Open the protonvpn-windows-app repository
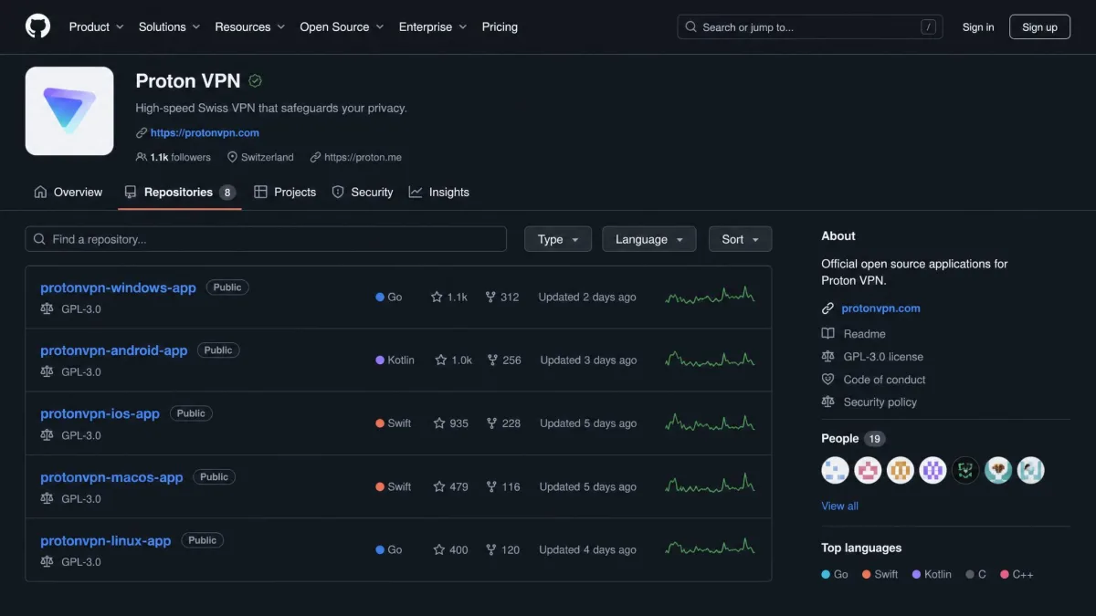This screenshot has width=1096, height=616. [118, 287]
